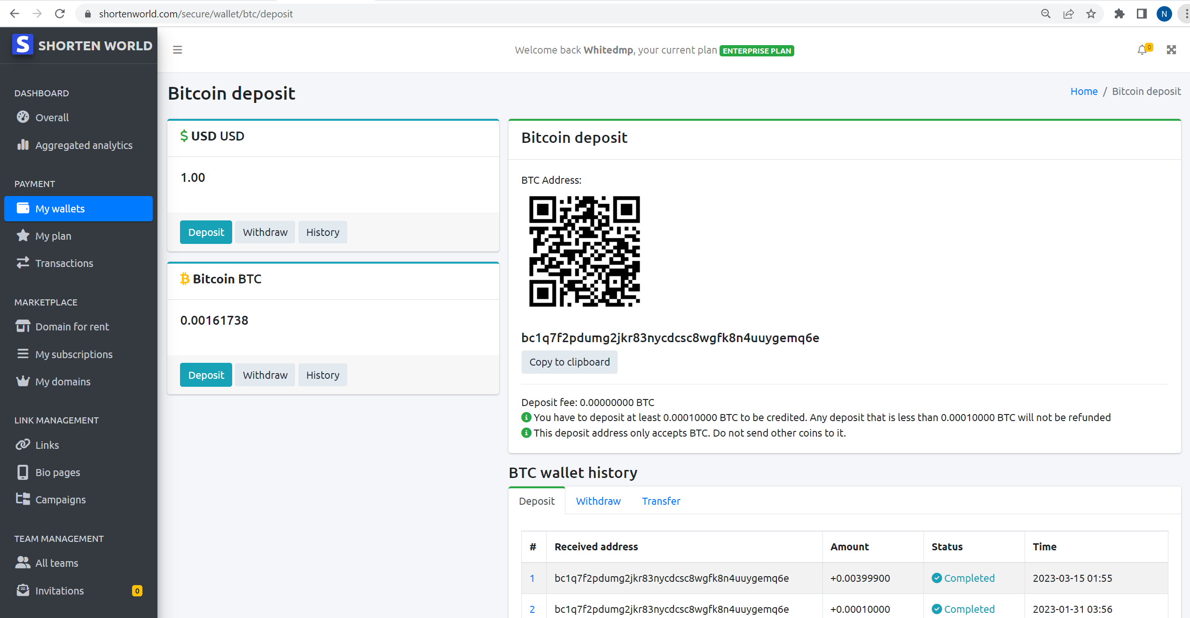Open My subscriptions menu item
This screenshot has height=618, width=1190.
click(x=78, y=354)
